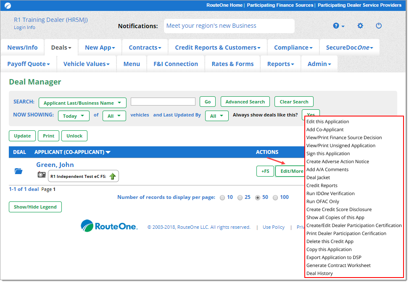Choose Export Application to DSP
The width and height of the screenshot is (409, 283).
tap(334, 257)
